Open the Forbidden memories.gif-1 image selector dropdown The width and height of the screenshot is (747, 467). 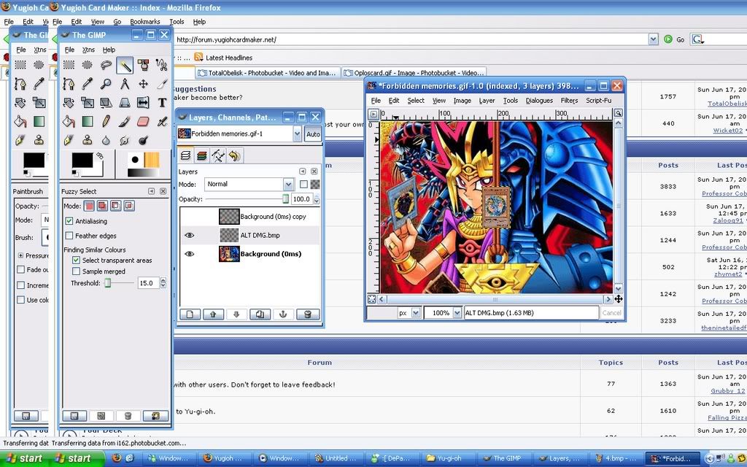click(x=297, y=134)
